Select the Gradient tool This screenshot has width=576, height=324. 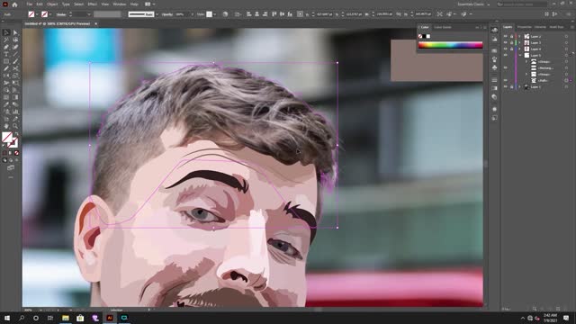coord(15,97)
